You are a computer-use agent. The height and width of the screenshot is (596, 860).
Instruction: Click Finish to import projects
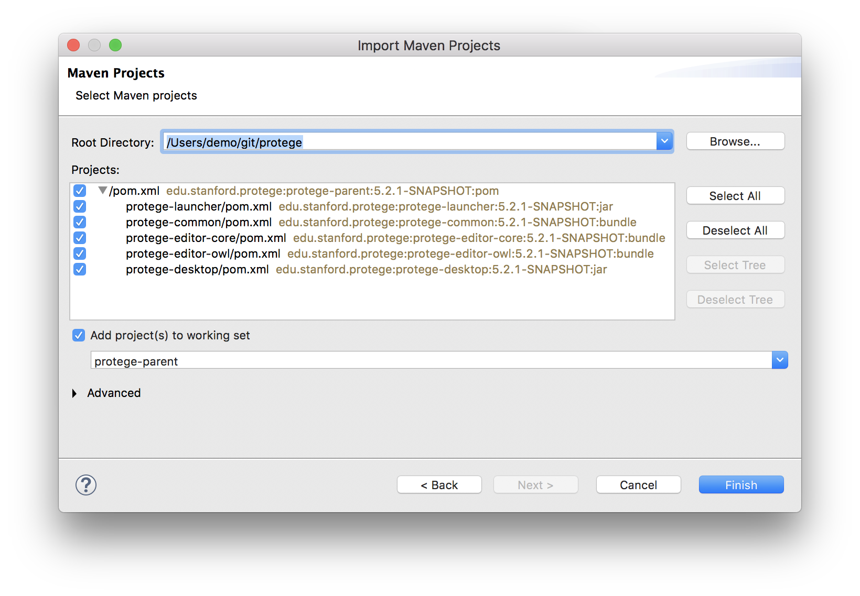(x=741, y=485)
